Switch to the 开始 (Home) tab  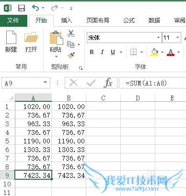click(41, 21)
